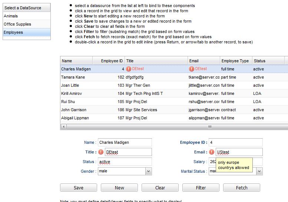
Task: Click the scroll left arrow of grid
Action: [63, 127]
